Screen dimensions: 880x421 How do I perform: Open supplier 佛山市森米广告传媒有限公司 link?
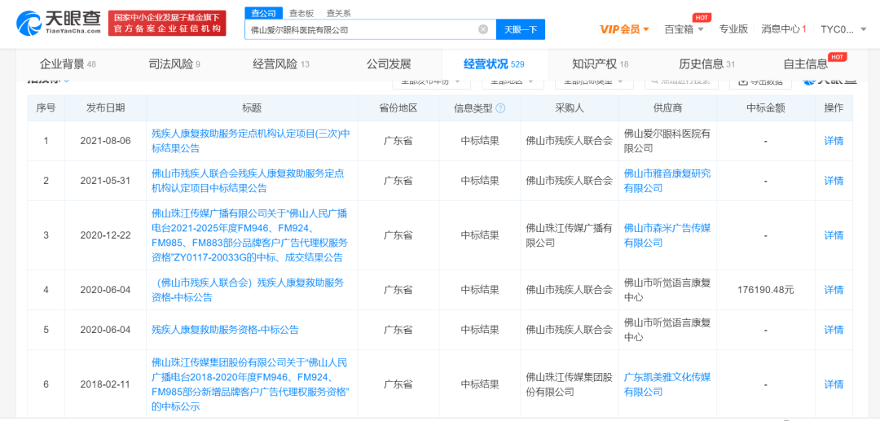667,235
